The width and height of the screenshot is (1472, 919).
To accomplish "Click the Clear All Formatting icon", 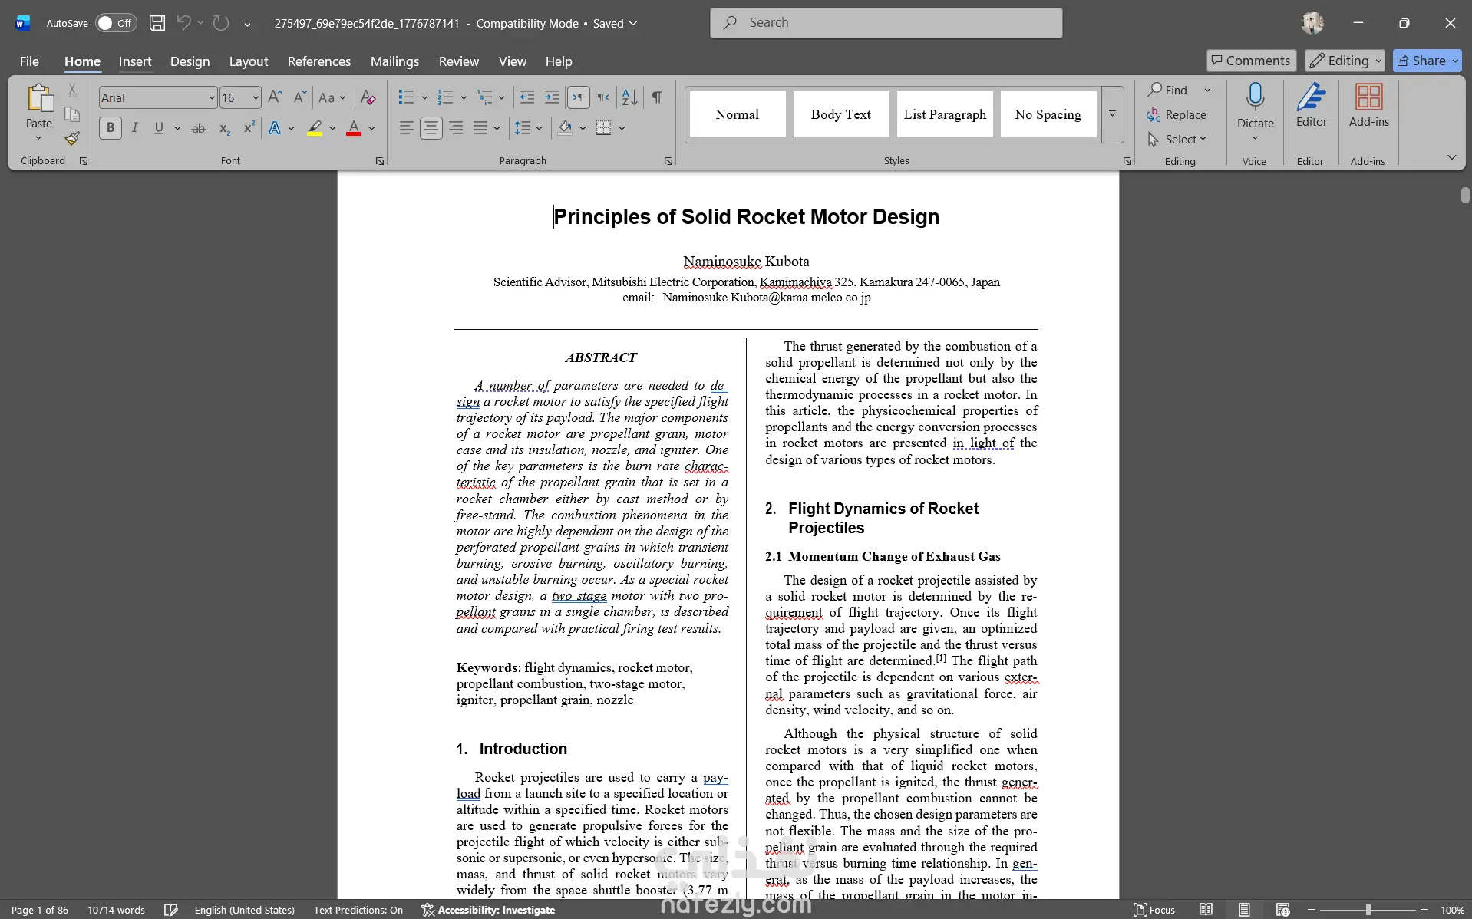I will click(x=368, y=97).
